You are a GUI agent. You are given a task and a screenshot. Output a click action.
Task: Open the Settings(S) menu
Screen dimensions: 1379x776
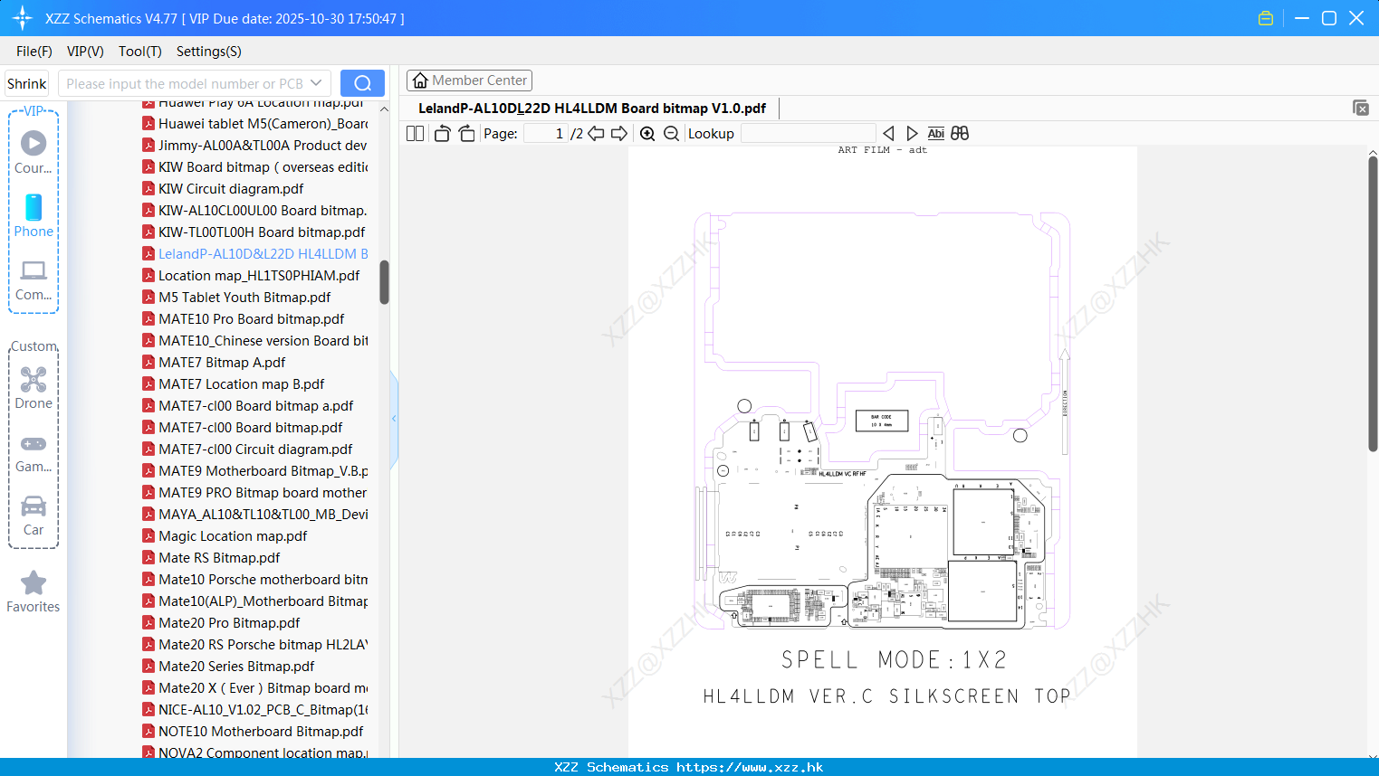click(x=209, y=52)
